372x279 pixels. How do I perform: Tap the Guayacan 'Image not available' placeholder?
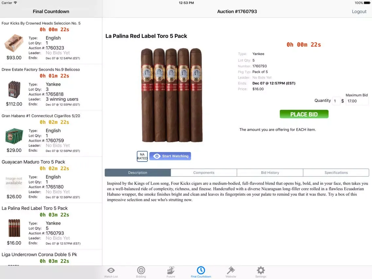tap(14, 181)
